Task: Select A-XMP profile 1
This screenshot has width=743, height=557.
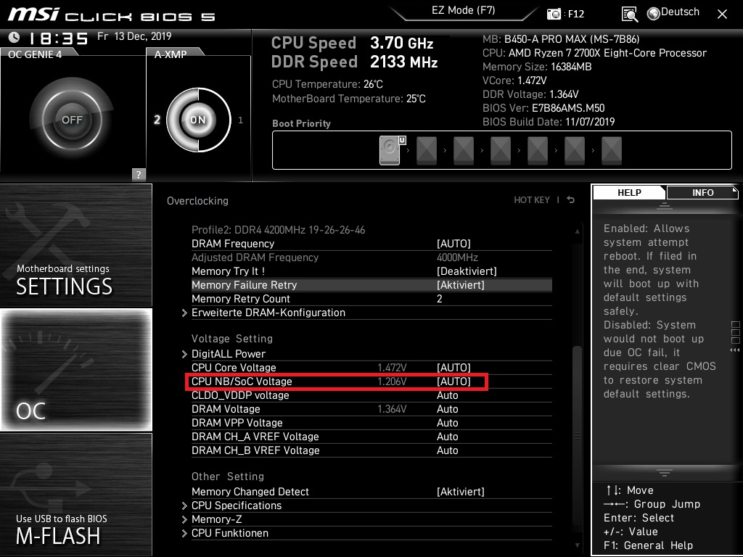Action: [241, 120]
